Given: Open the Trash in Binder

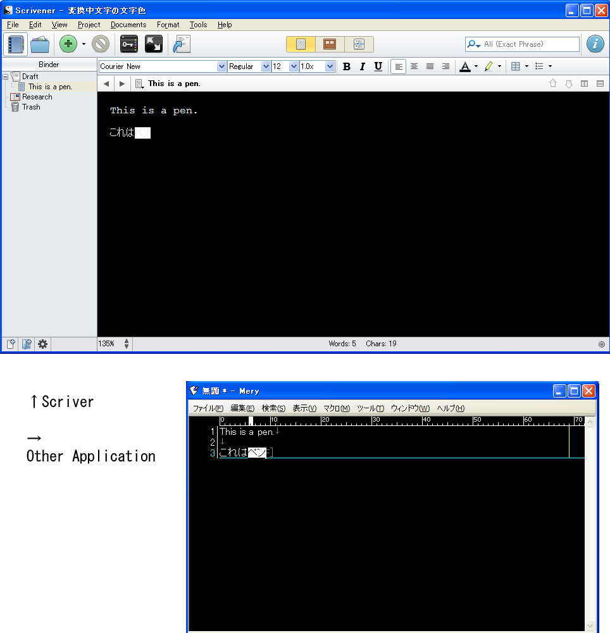Looking at the screenshot, I should [x=31, y=107].
